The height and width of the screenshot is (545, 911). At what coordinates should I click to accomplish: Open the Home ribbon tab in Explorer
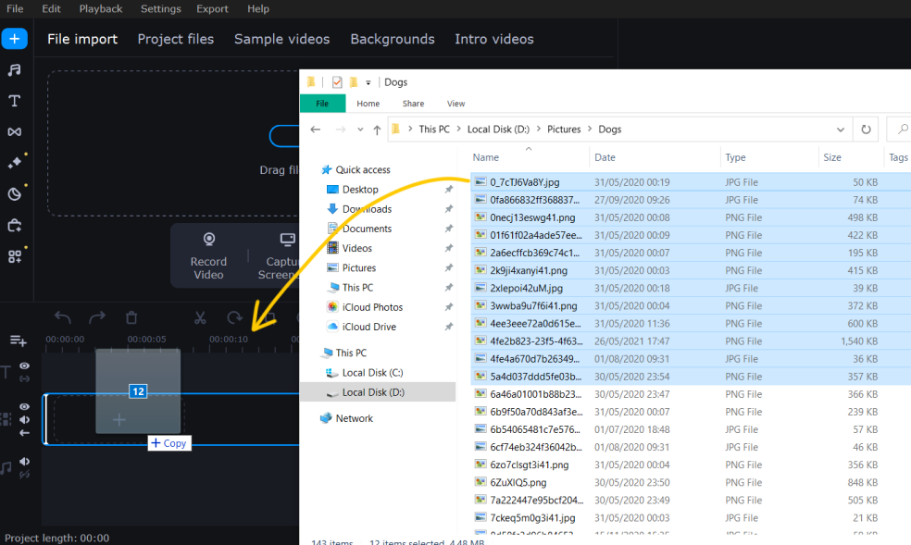(x=368, y=104)
